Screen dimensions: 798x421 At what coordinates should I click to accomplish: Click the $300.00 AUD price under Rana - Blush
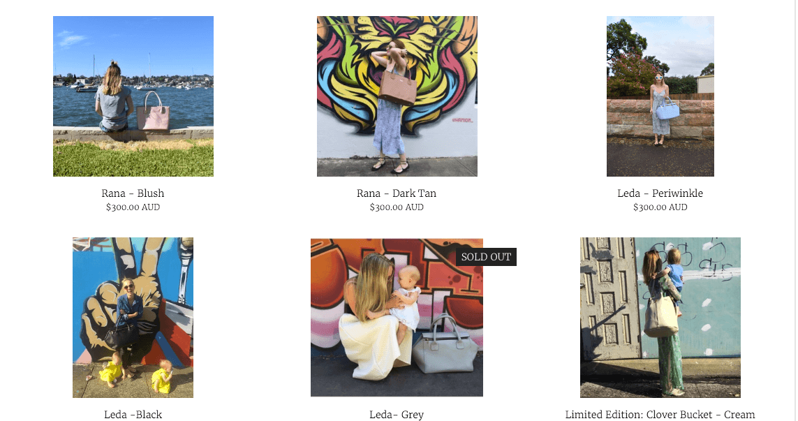[133, 207]
